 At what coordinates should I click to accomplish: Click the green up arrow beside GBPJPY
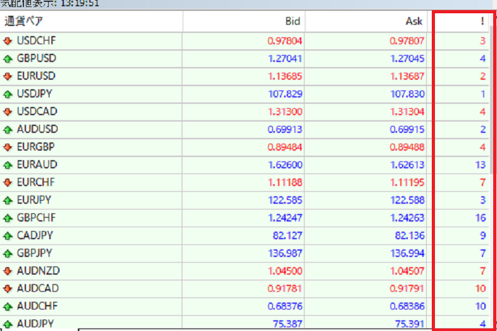(x=8, y=253)
